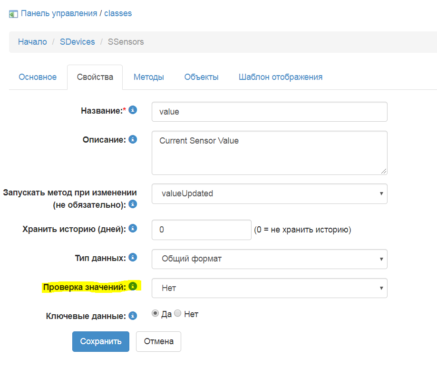Expand the Тип данных dropdown

pyautogui.click(x=269, y=259)
